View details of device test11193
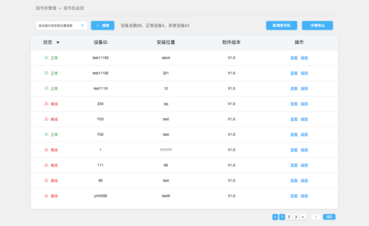This screenshot has height=226, width=369. click(x=294, y=58)
